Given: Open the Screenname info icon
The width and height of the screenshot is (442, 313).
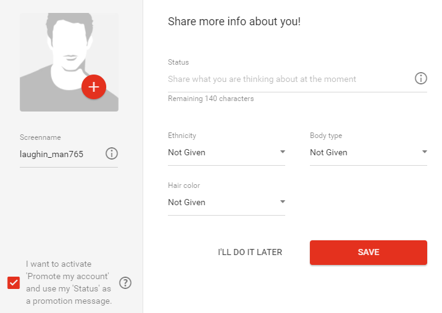Looking at the screenshot, I should pos(112,153).
